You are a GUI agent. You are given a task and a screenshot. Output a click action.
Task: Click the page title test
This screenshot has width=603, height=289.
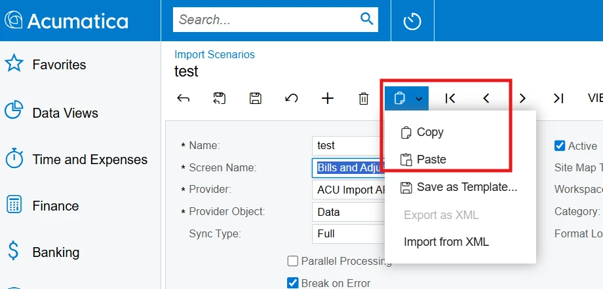coord(187,71)
